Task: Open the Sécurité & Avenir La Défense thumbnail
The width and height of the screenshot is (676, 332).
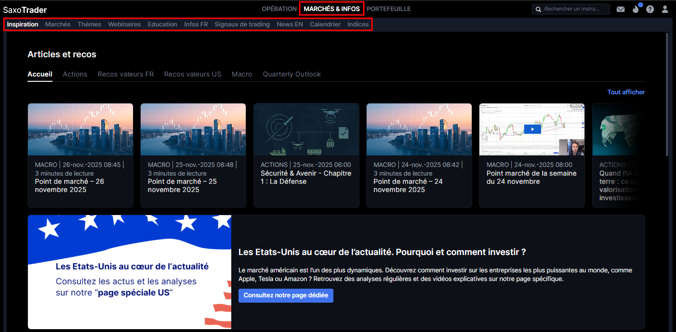Action: 306,129
